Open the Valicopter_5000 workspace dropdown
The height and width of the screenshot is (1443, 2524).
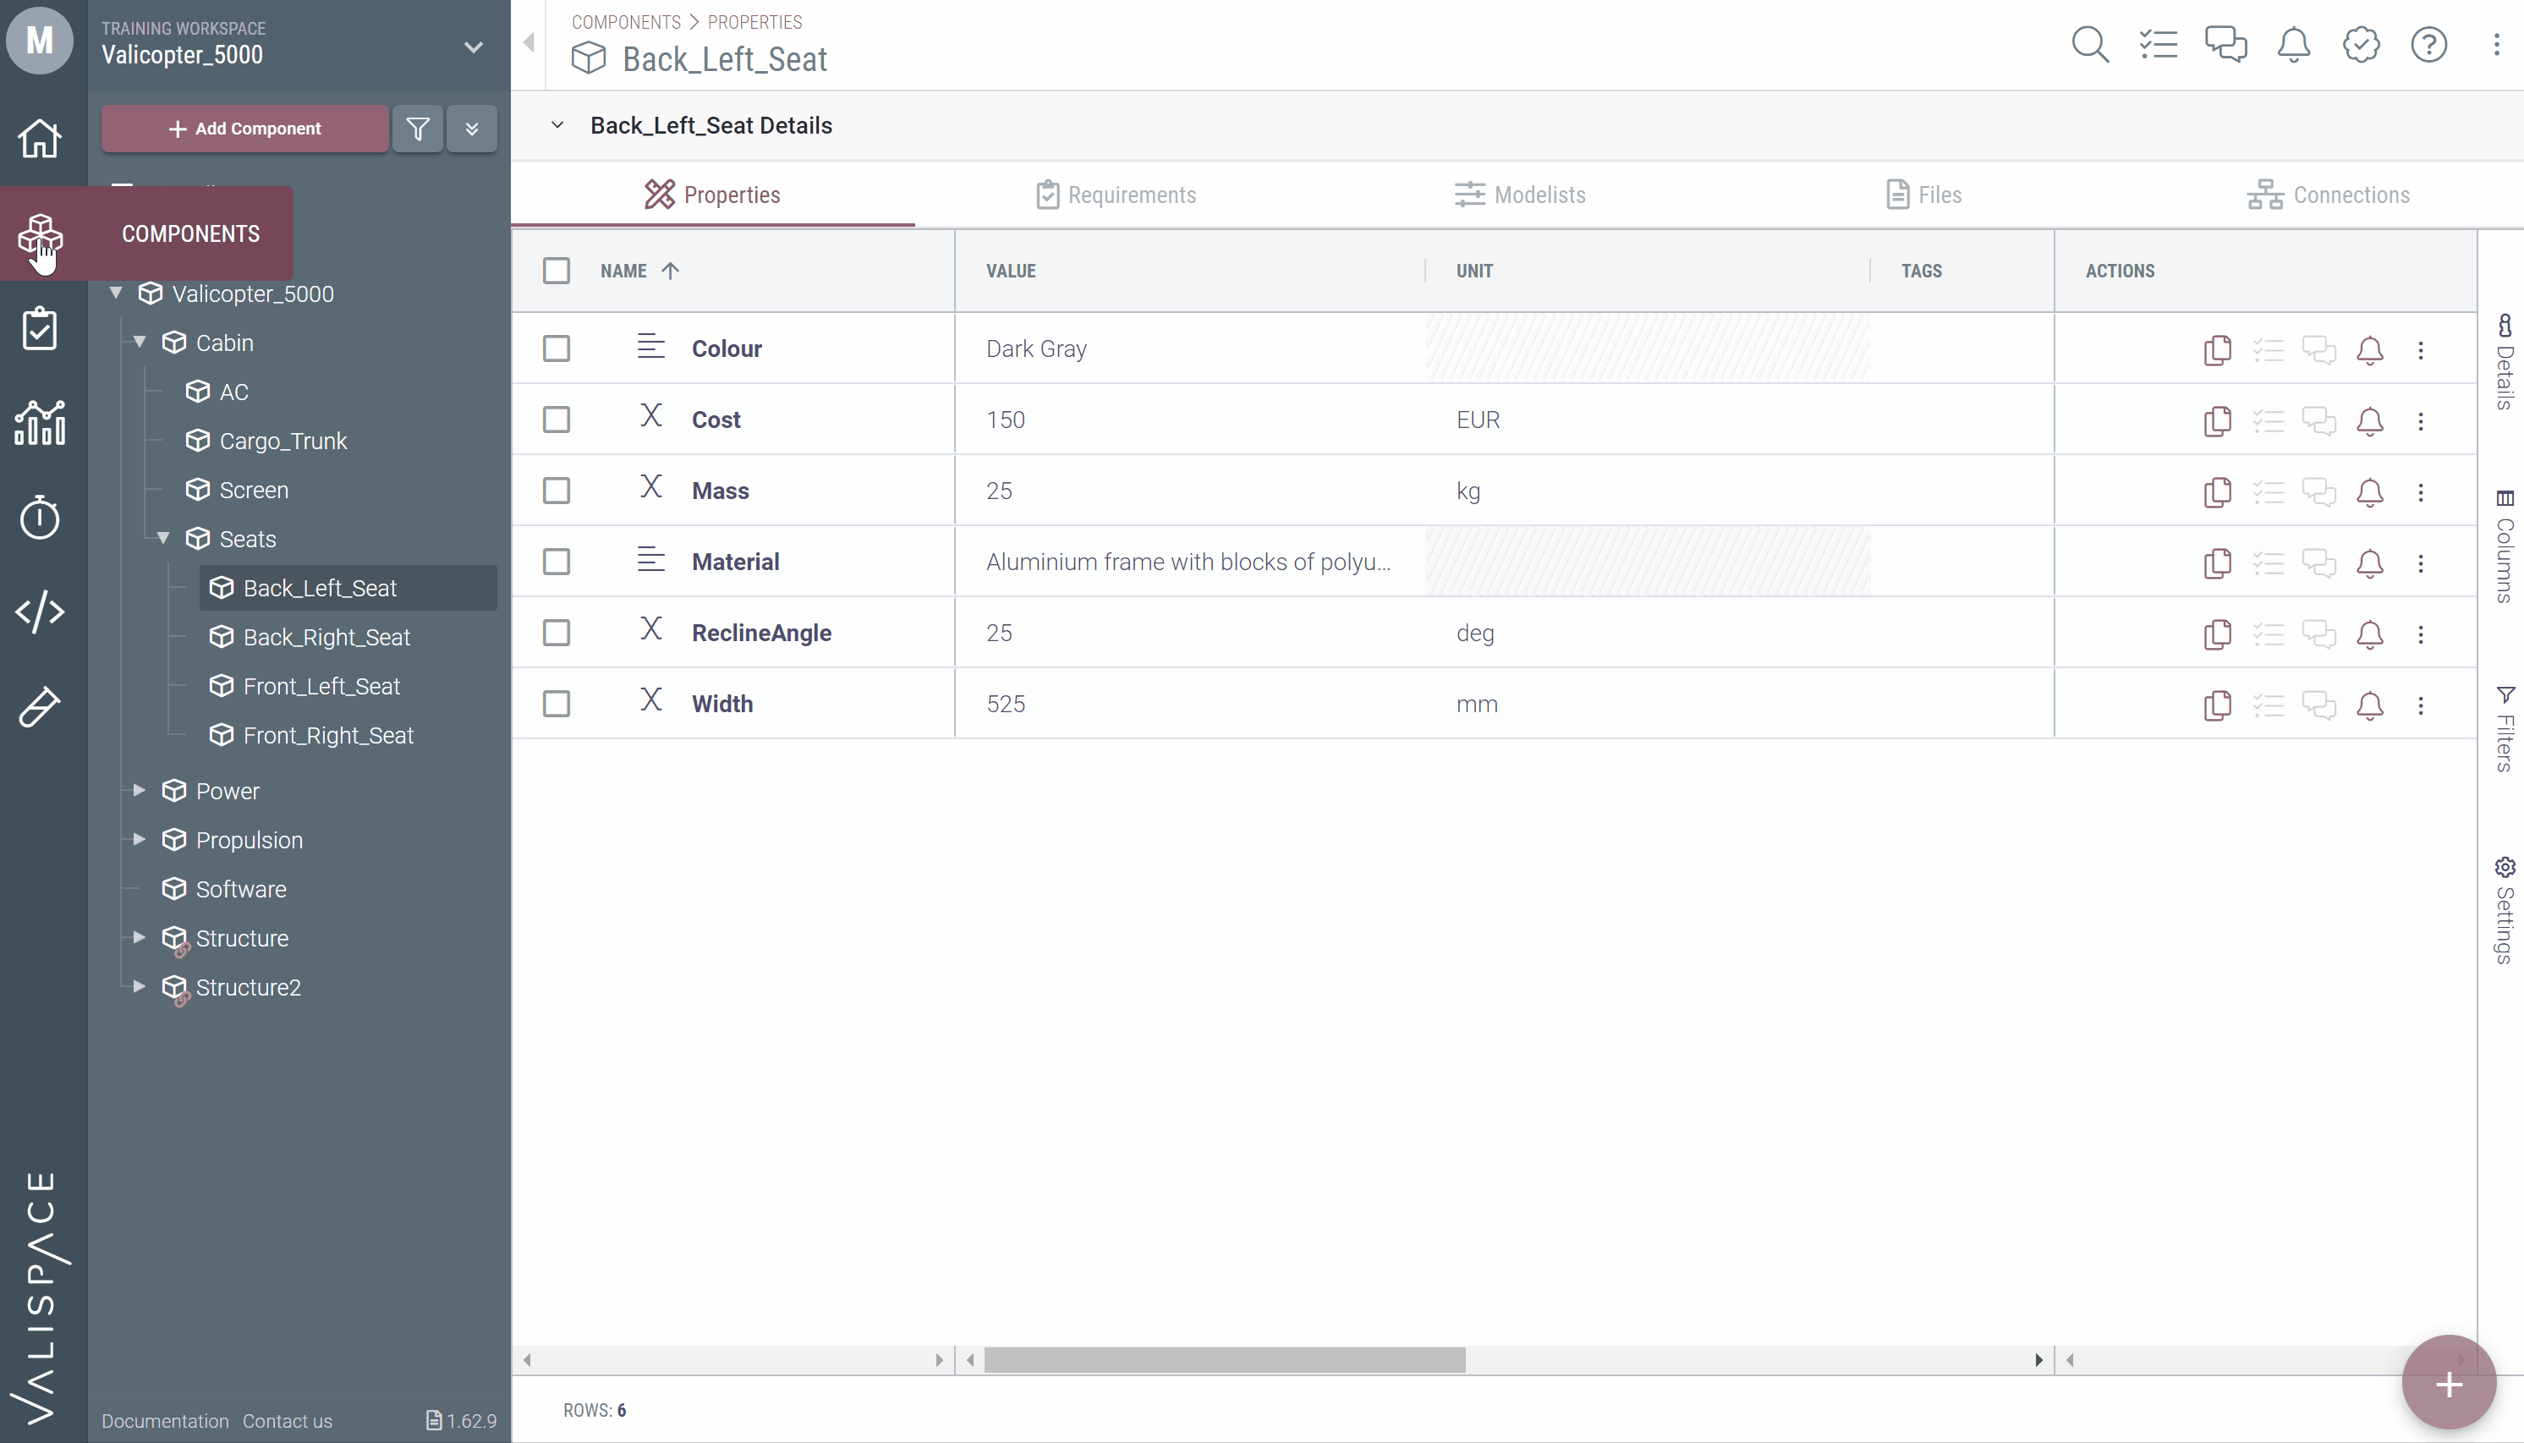pos(473,47)
